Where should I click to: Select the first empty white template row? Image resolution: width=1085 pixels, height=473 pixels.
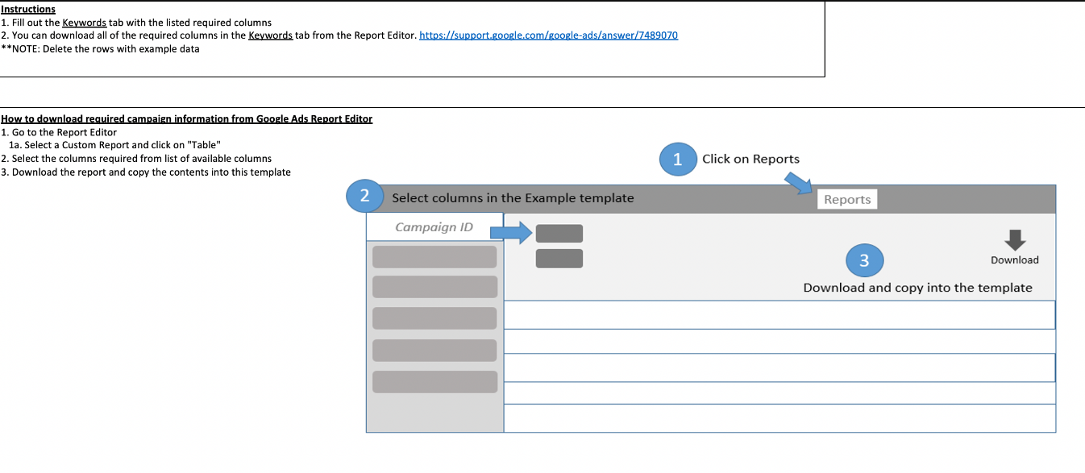[779, 314]
